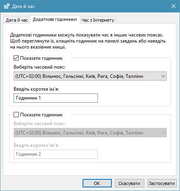Switch to the Дата й час tab
The width and height of the screenshot is (180, 191).
pos(17,20)
